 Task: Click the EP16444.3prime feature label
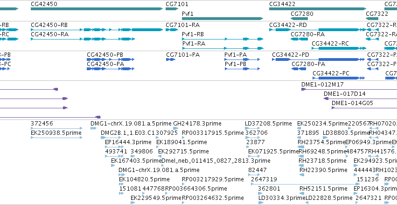click(x=128, y=142)
